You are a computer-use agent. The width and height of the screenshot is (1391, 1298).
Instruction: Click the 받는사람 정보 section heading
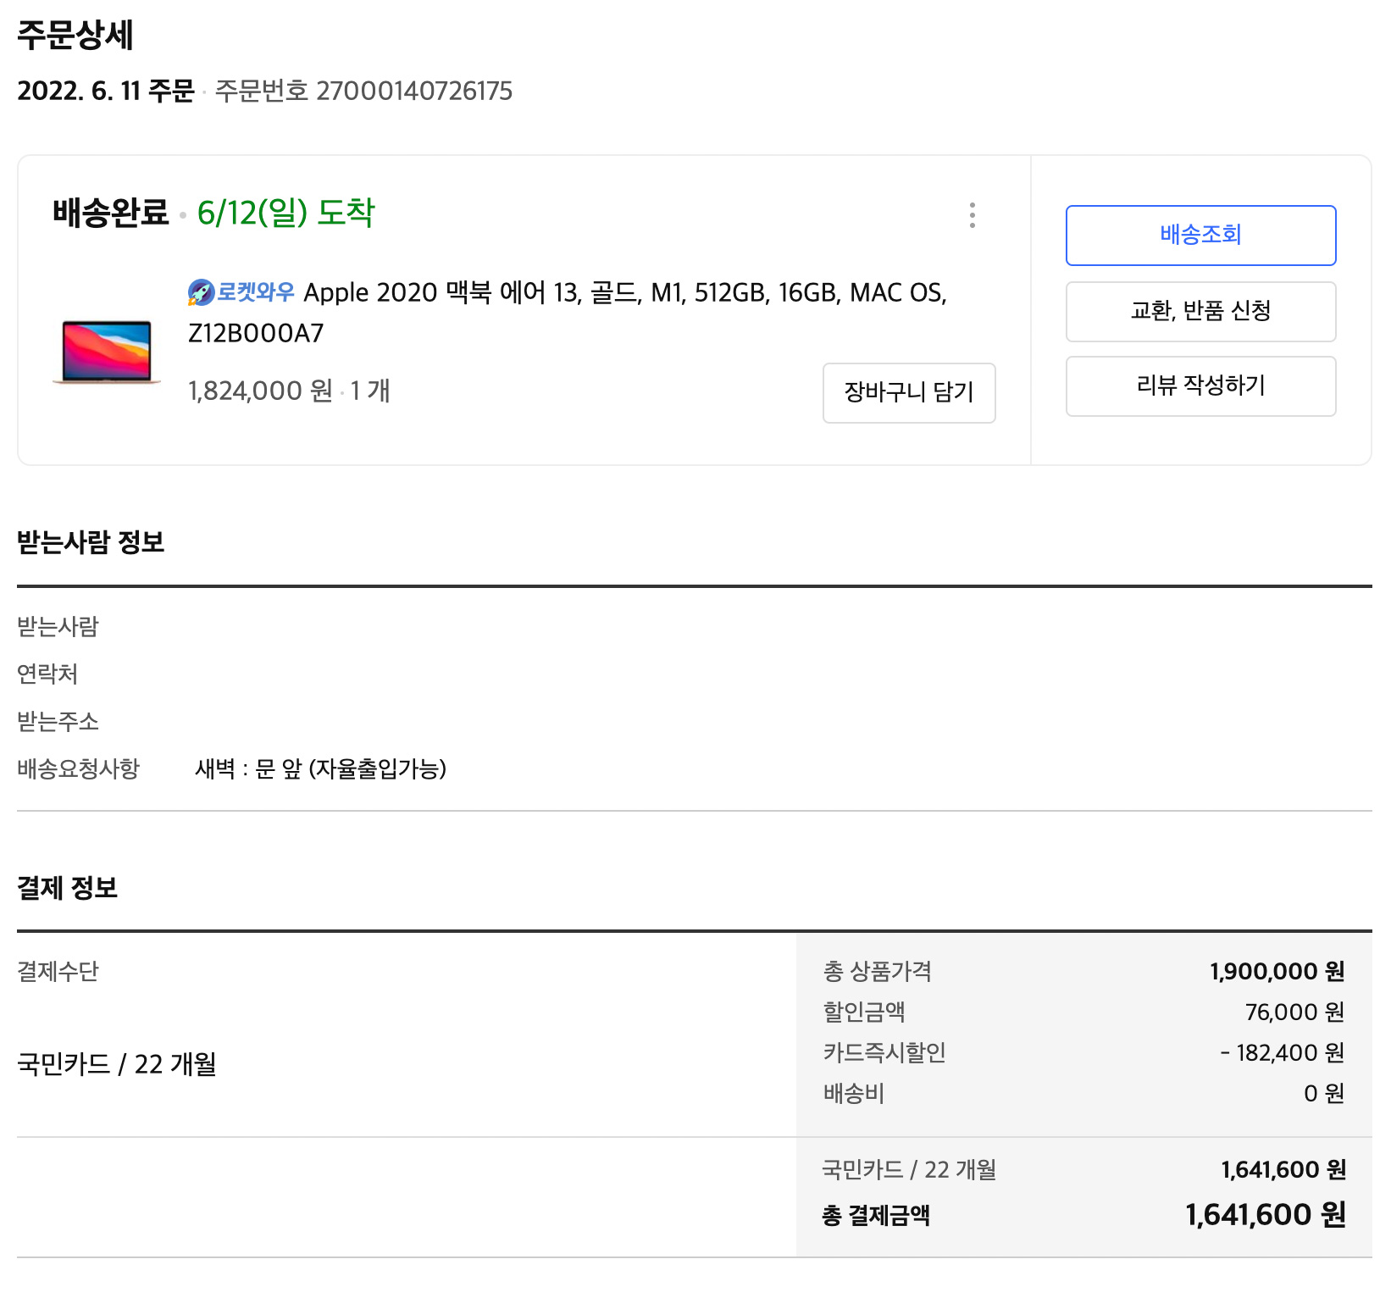tap(91, 541)
